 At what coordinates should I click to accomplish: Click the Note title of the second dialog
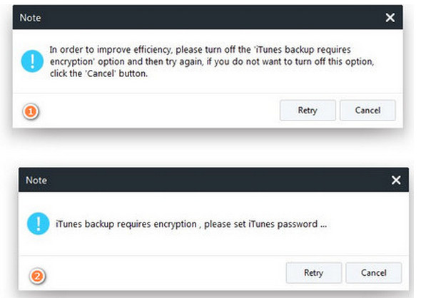click(x=36, y=180)
